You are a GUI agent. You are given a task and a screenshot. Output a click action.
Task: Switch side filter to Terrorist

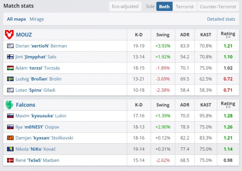(x=185, y=6)
